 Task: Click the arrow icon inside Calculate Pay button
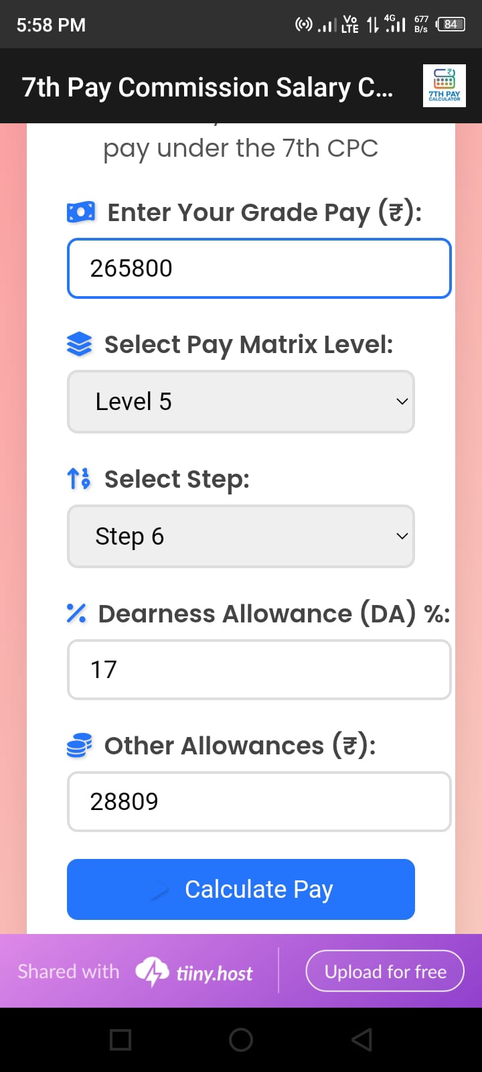click(161, 889)
